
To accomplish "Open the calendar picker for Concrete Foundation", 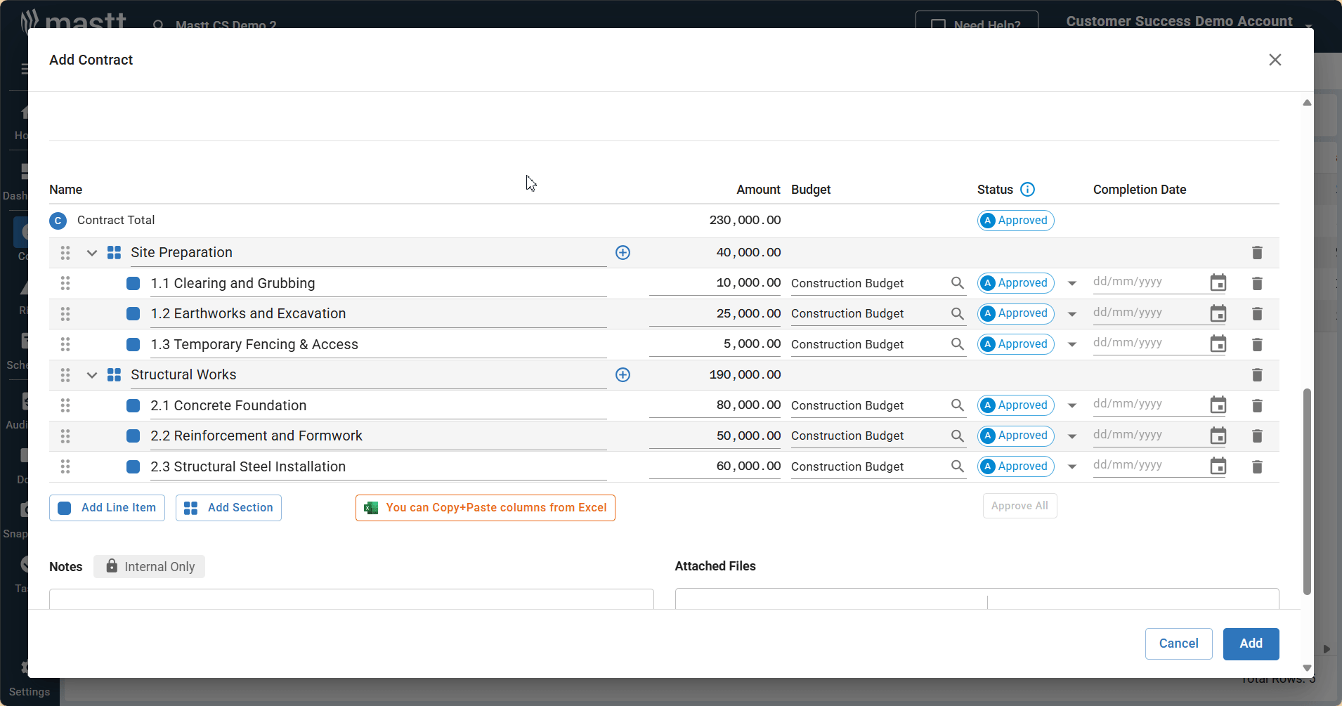I will click(x=1218, y=405).
